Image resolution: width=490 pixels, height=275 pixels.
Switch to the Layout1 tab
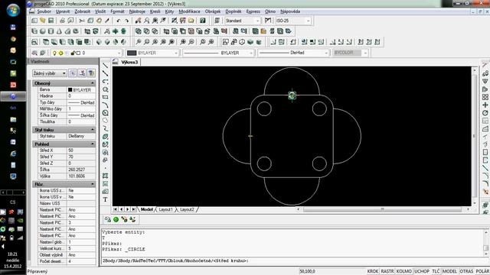point(165,209)
